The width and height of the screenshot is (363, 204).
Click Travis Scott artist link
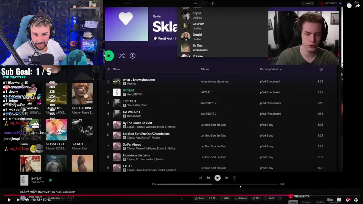point(134,116)
